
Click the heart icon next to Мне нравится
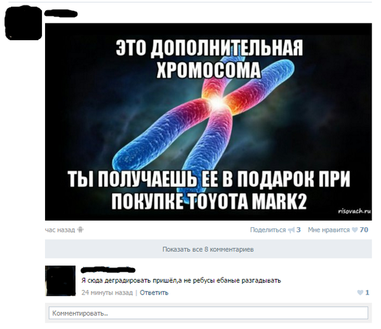(x=355, y=230)
